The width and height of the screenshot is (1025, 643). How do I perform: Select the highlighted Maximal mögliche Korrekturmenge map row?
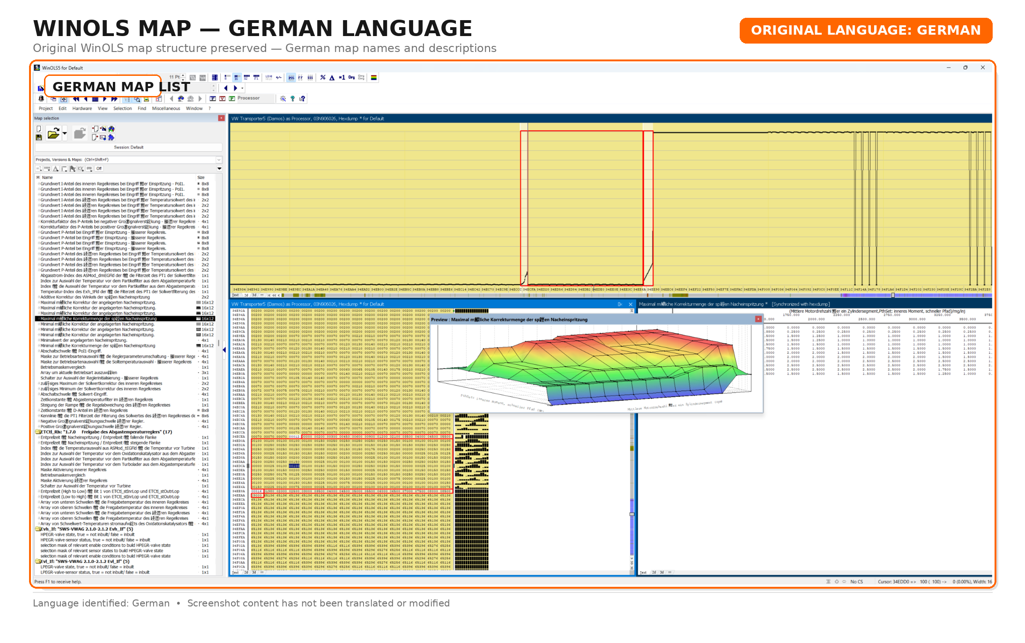click(125, 319)
